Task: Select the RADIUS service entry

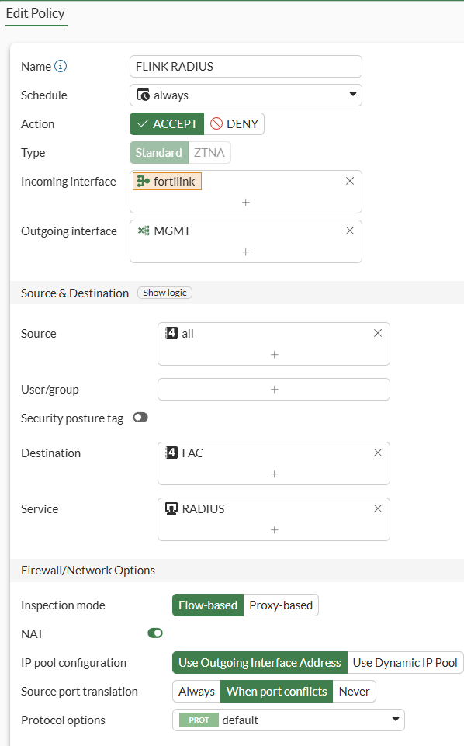Action: click(x=195, y=509)
